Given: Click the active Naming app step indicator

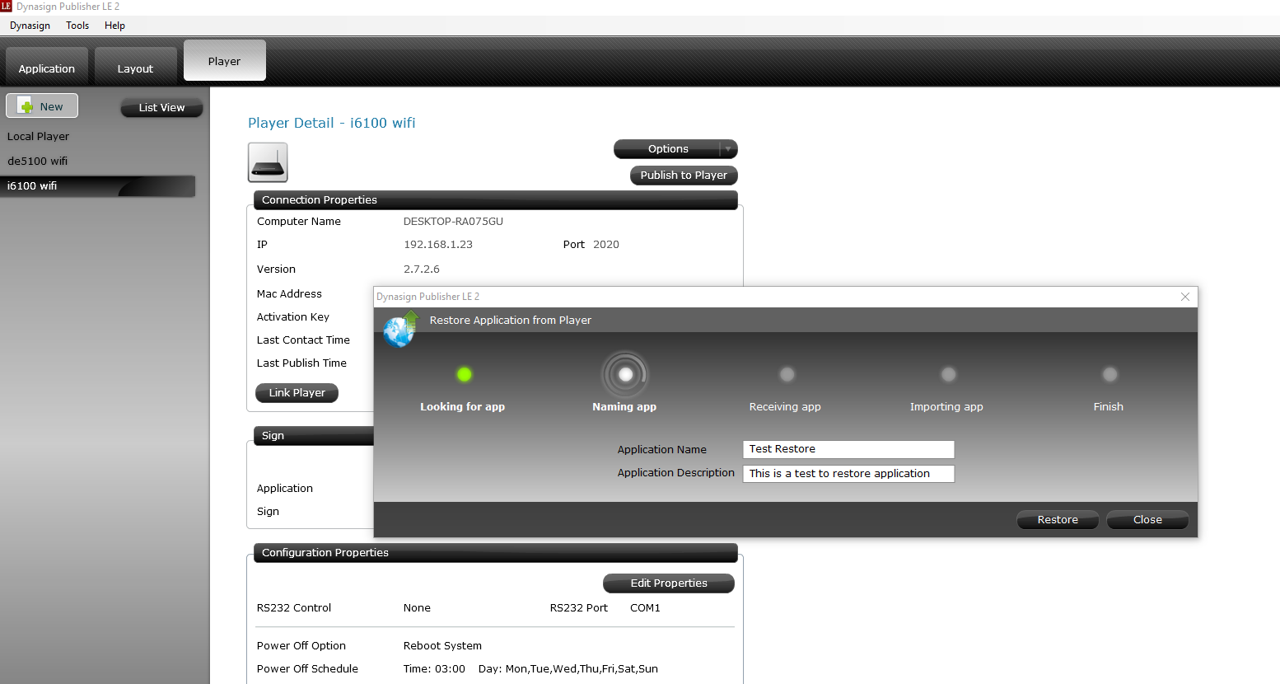Looking at the screenshot, I should [625, 375].
